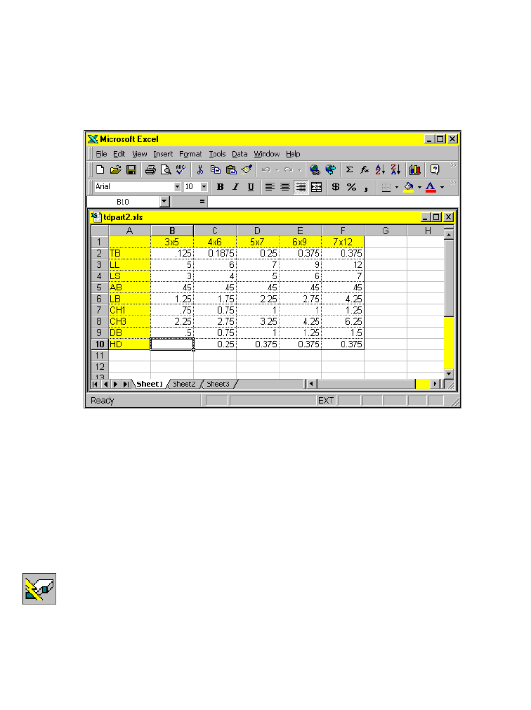Viewport: 531px width, 710px height.
Task: Toggle align right
Action: tap(301, 187)
